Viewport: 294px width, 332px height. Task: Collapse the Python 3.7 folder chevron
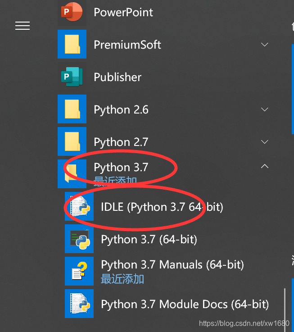coord(265,166)
